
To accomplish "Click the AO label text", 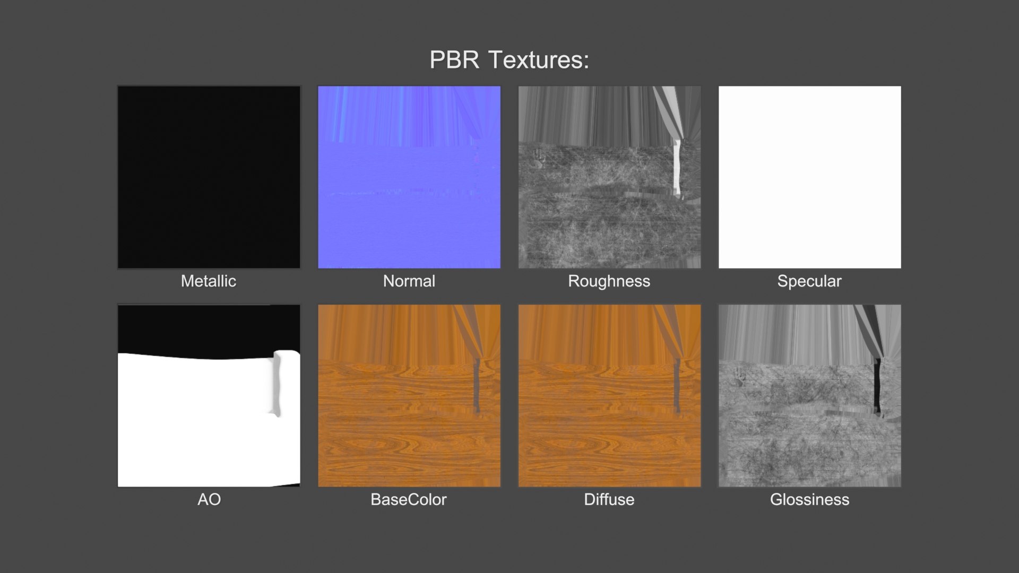I will coord(209,500).
